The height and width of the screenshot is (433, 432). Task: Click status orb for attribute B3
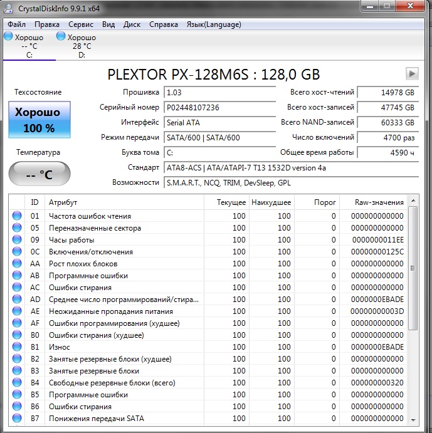(x=17, y=370)
